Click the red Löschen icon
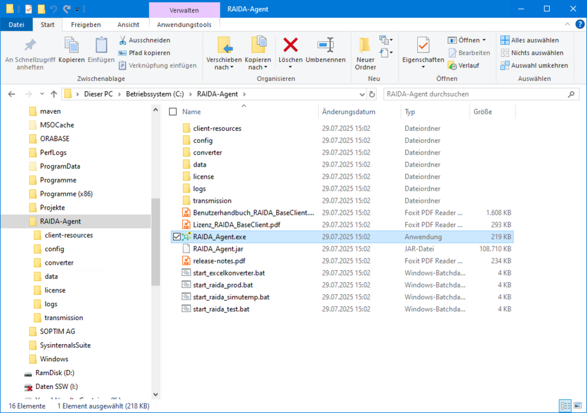The image size is (587, 413). (x=290, y=45)
